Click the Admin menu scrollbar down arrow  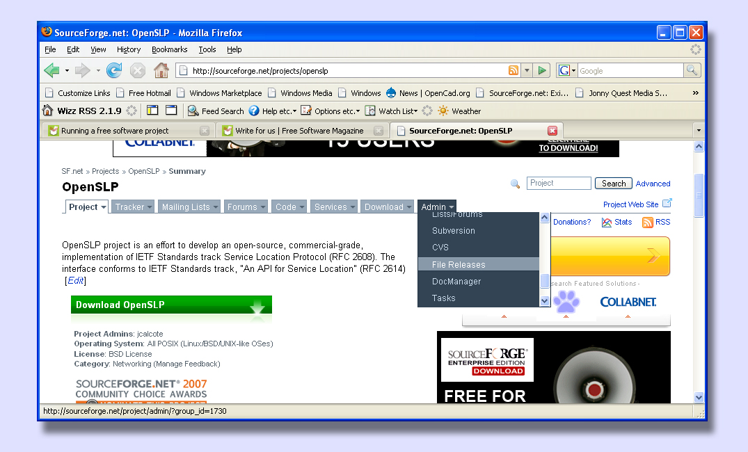(544, 300)
